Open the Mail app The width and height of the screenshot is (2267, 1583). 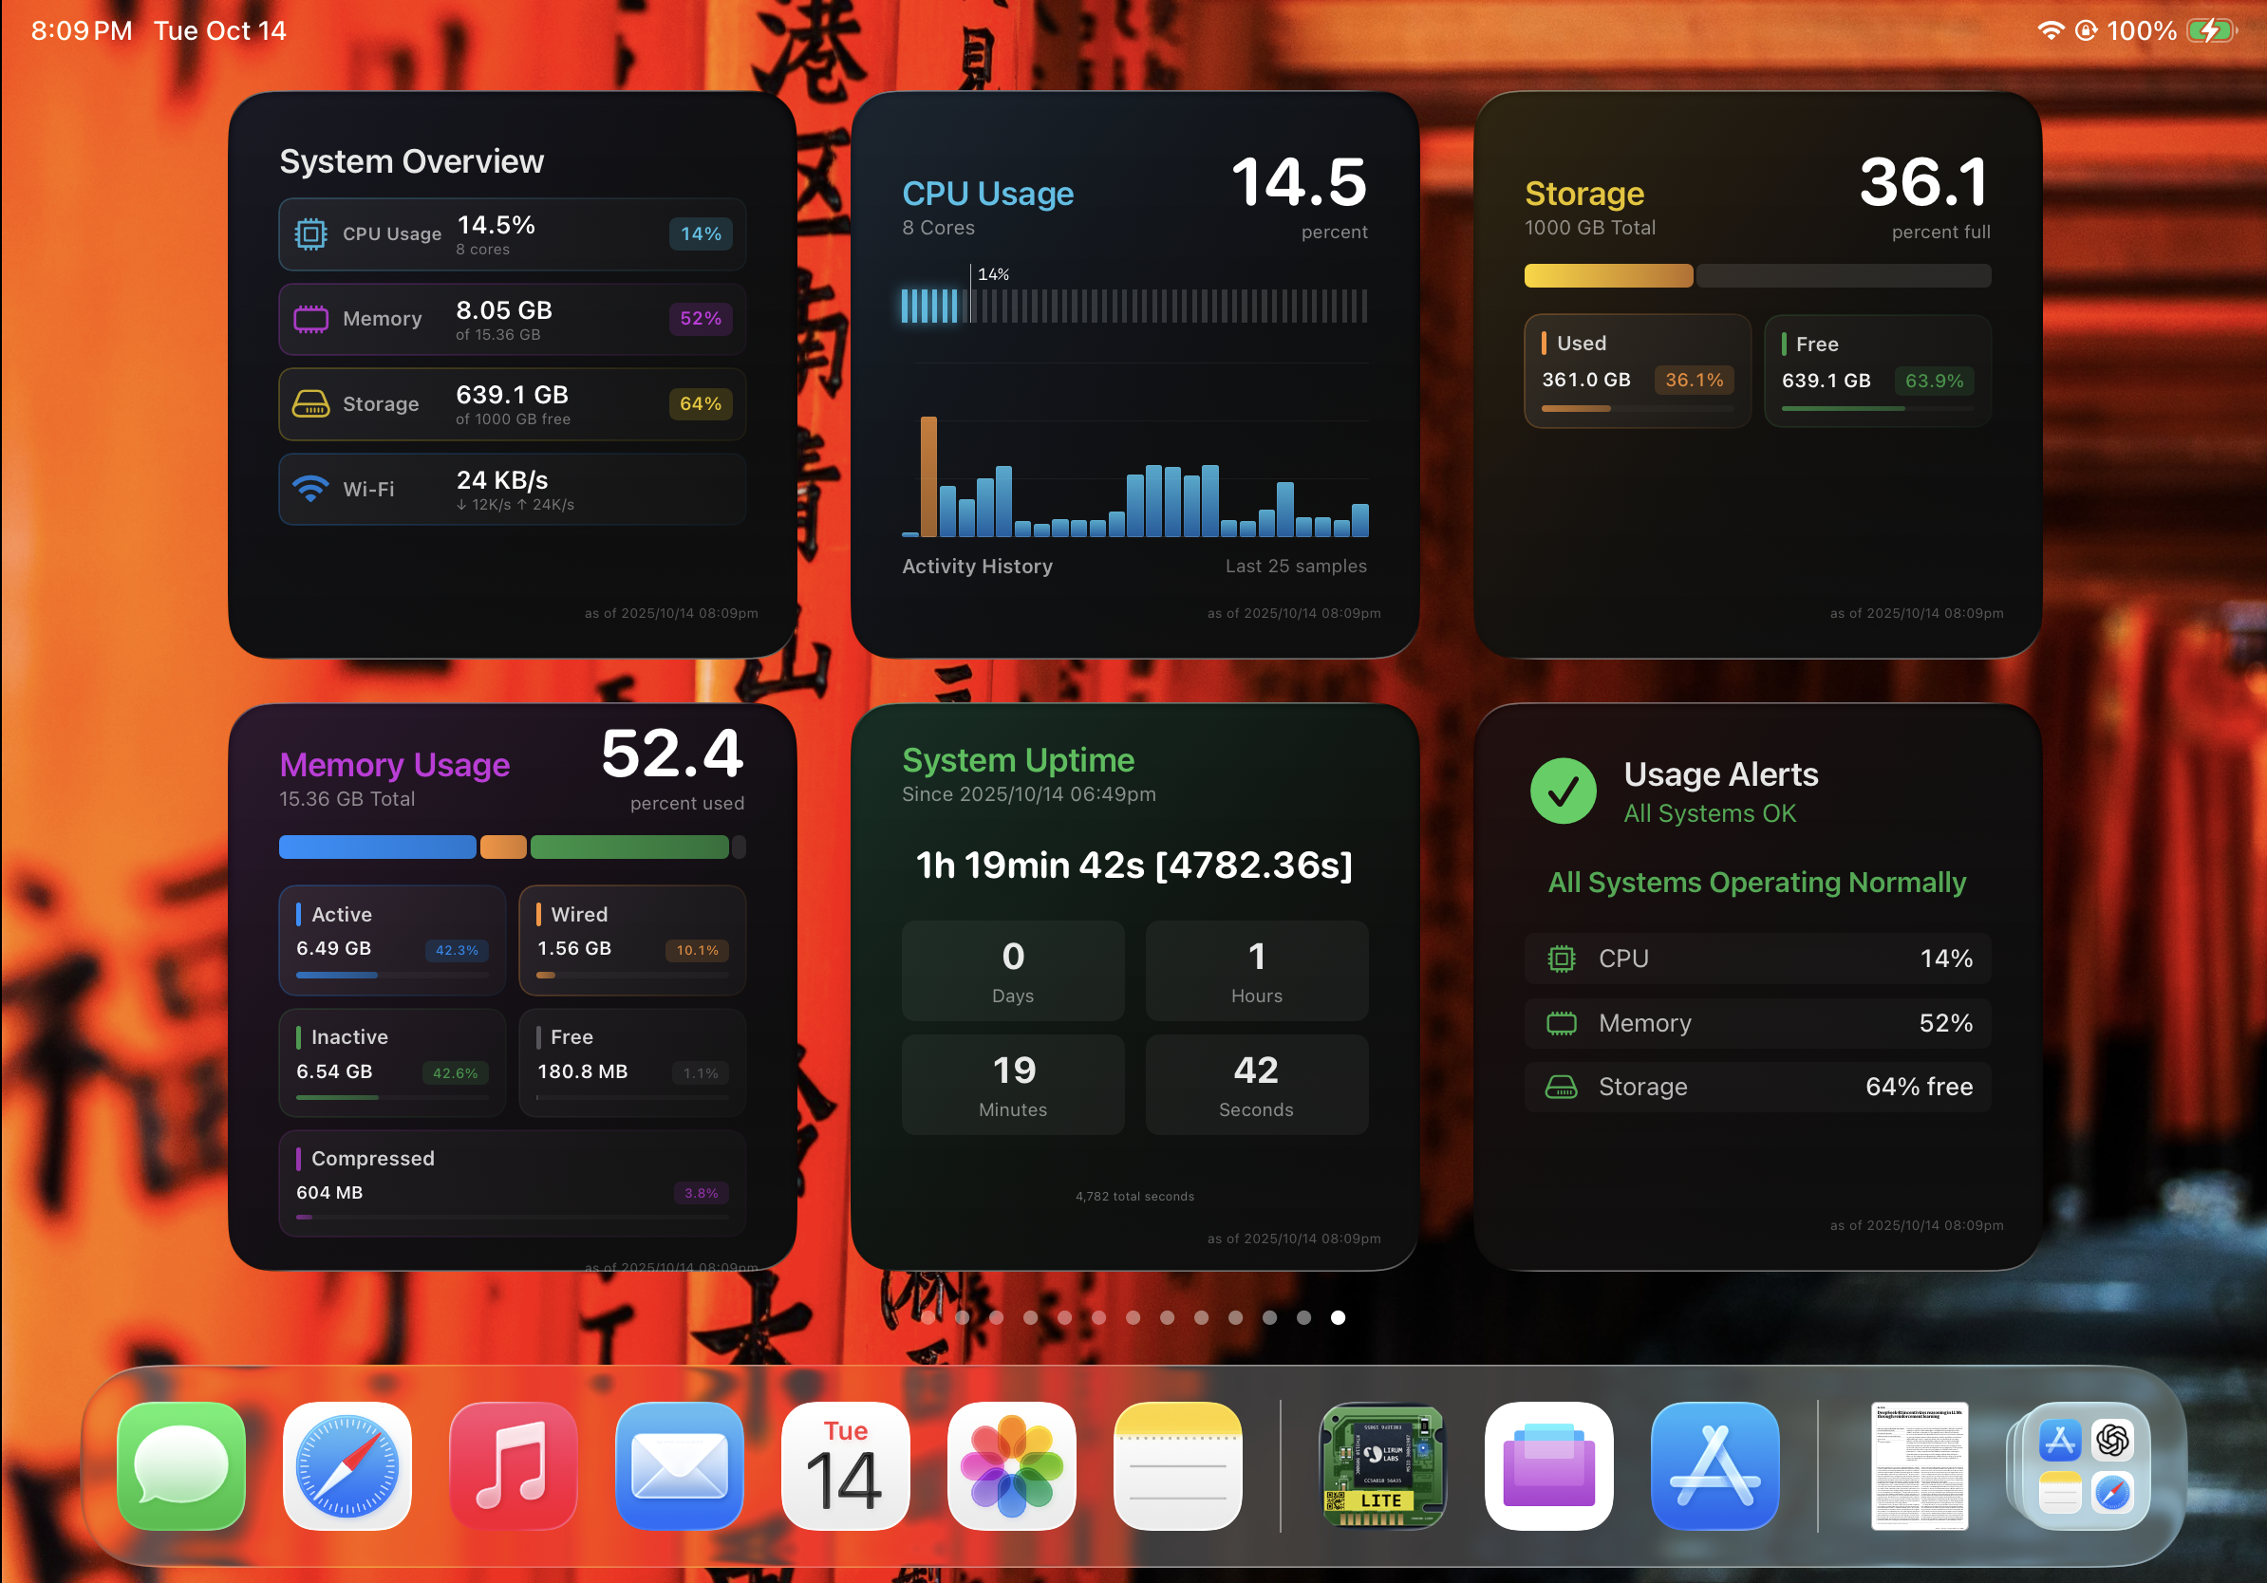[x=680, y=1467]
